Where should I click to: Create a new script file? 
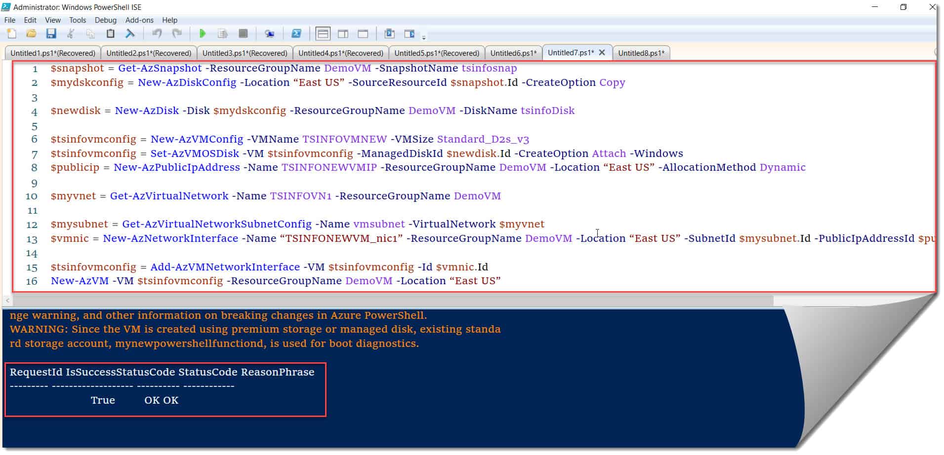pos(12,34)
